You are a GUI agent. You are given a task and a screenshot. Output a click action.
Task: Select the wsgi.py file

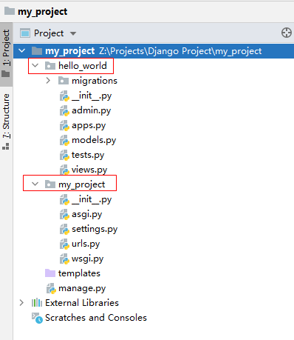point(87,259)
